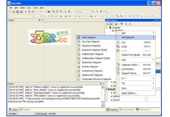
Task: Click the Delete X toolbar icon
Action: [37, 12]
